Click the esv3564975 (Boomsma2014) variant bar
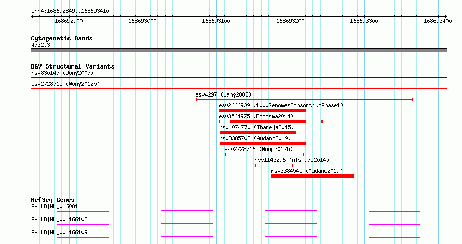Screen dimensions: 462x244 click(x=271, y=121)
